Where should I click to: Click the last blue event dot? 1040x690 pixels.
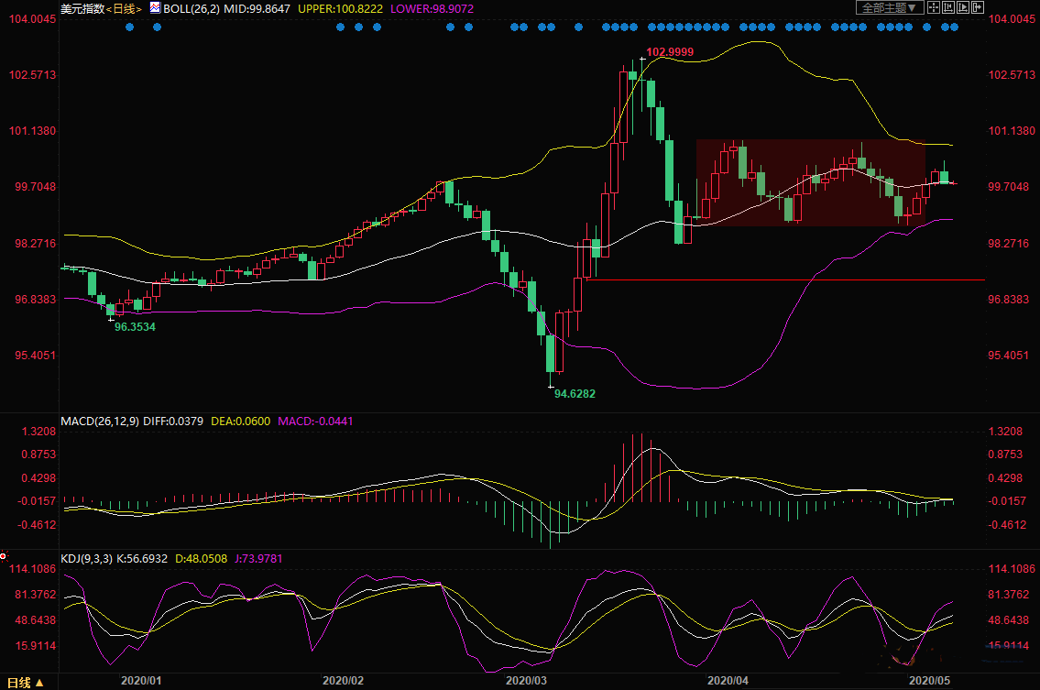955,27
